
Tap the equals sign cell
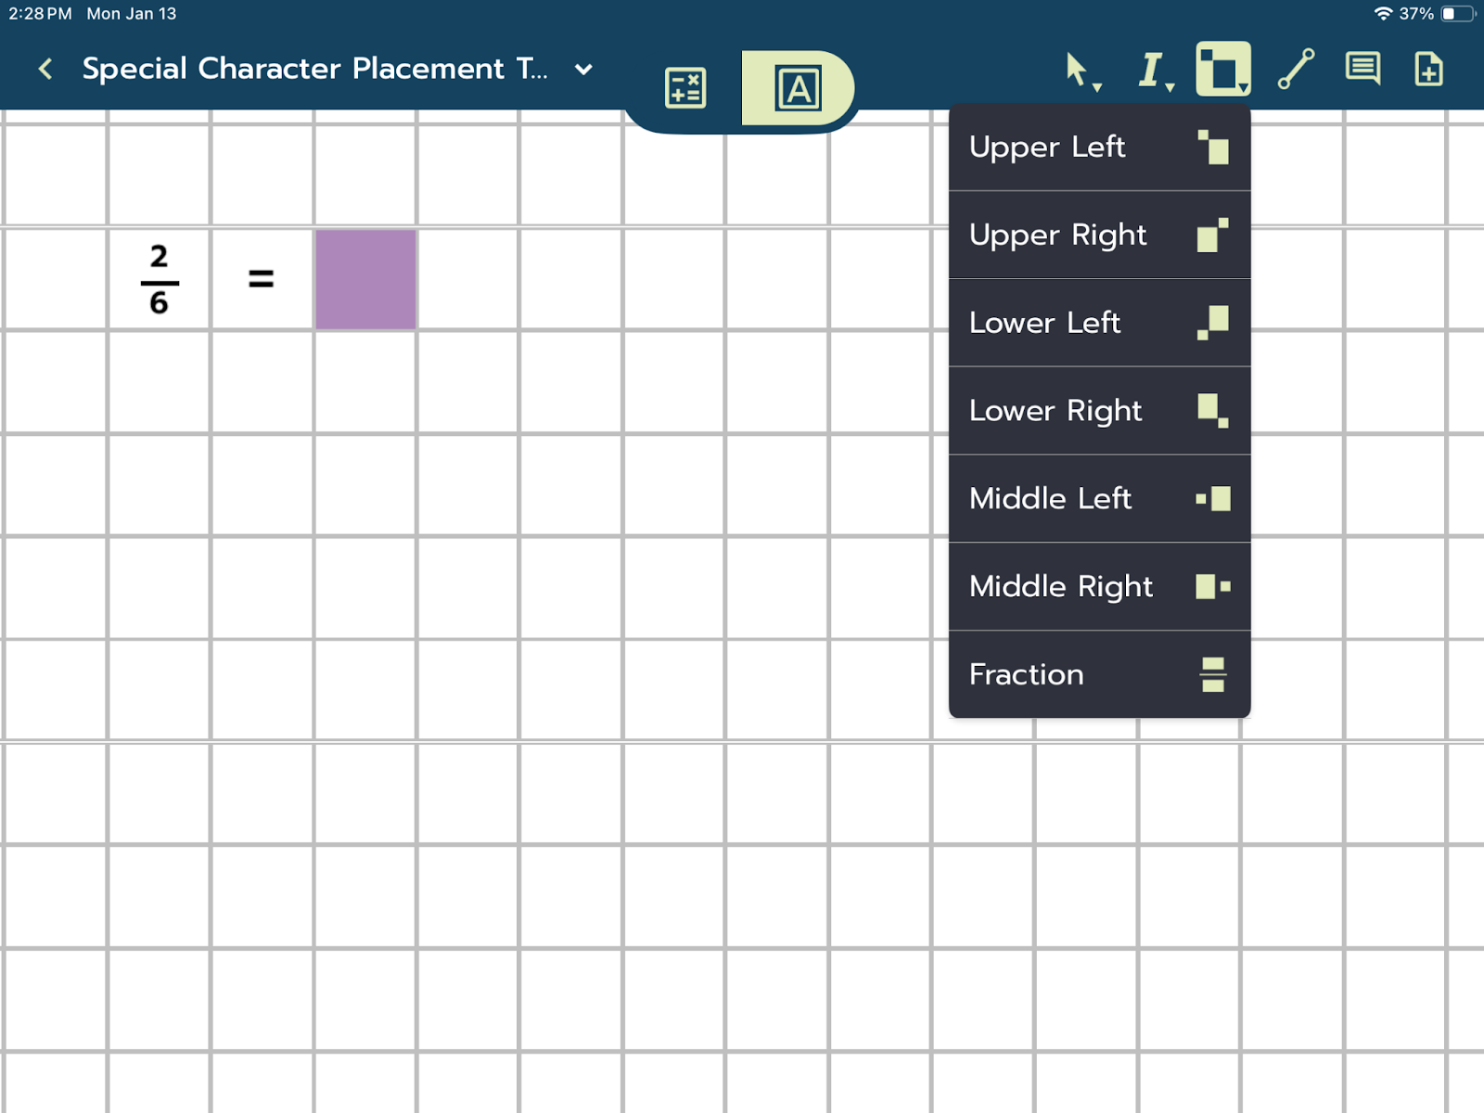[x=262, y=278]
